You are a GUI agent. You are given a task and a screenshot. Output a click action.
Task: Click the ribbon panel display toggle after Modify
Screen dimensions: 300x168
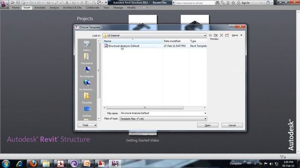click(x=145, y=7)
